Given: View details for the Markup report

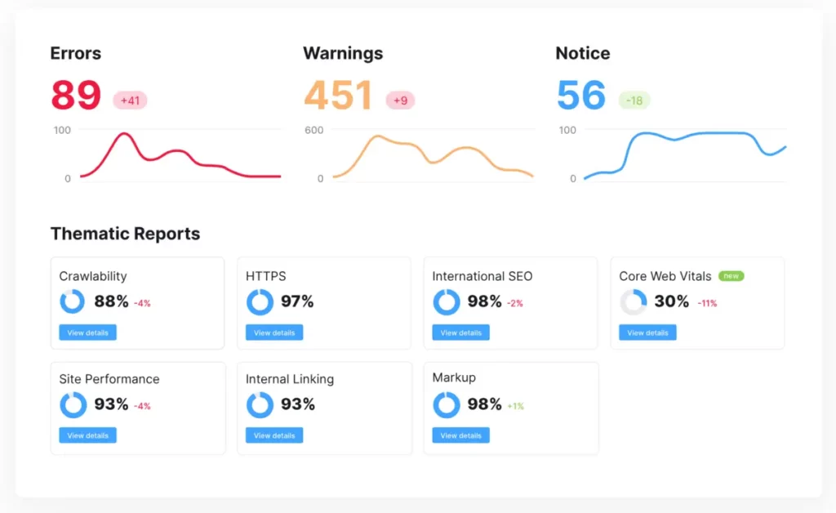Looking at the screenshot, I should tap(460, 435).
